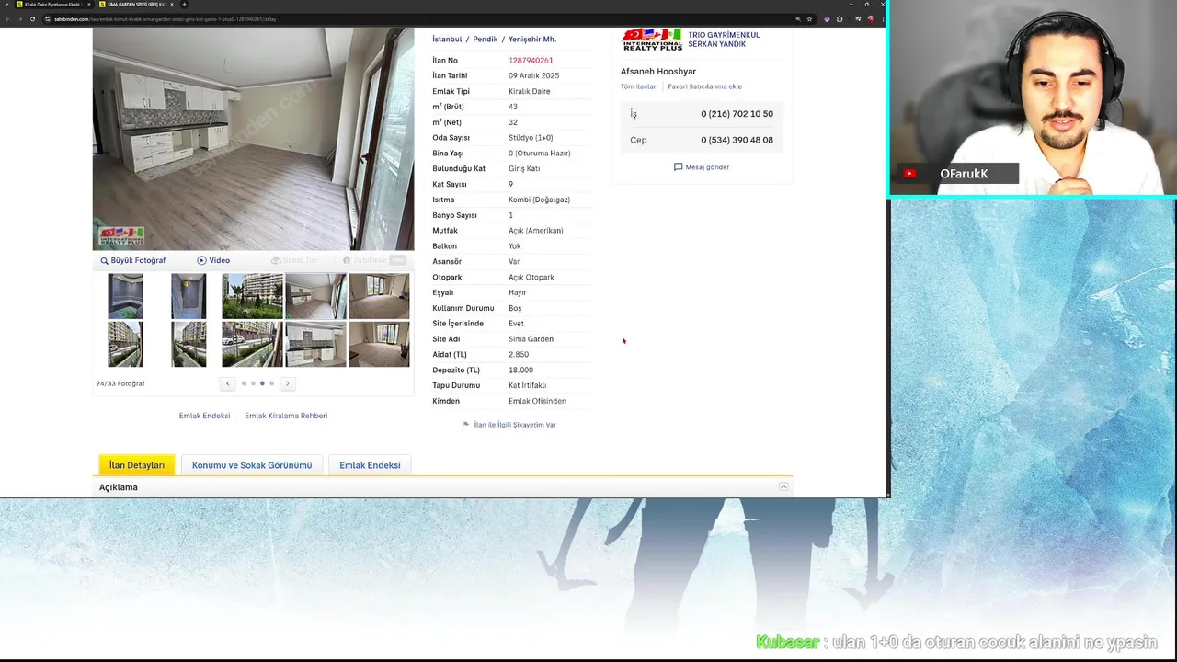Viewport: 1177px width, 662px height.
Task: Click the listing number 1287940261
Action: 531,61
